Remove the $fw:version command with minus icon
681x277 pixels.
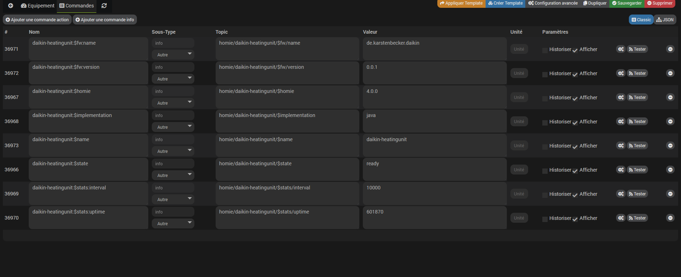click(670, 73)
